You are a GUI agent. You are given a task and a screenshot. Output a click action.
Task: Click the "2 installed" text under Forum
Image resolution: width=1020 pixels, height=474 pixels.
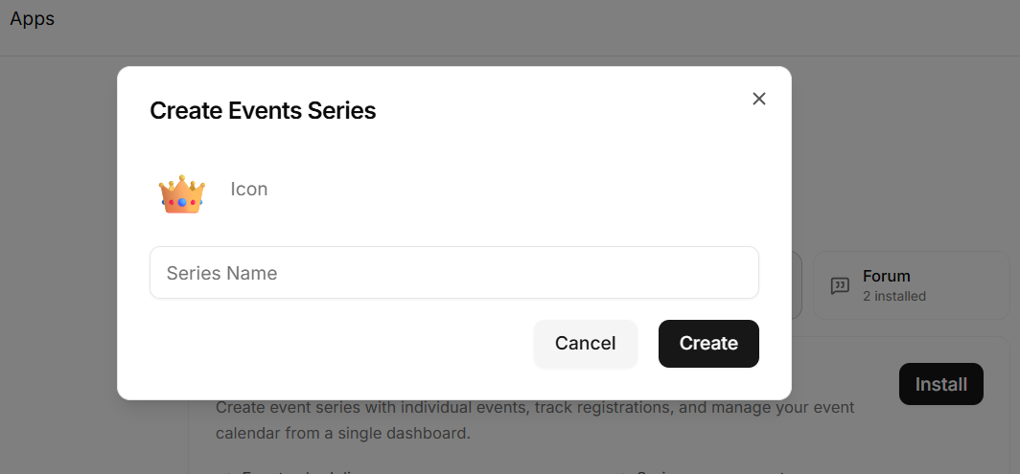pos(893,297)
